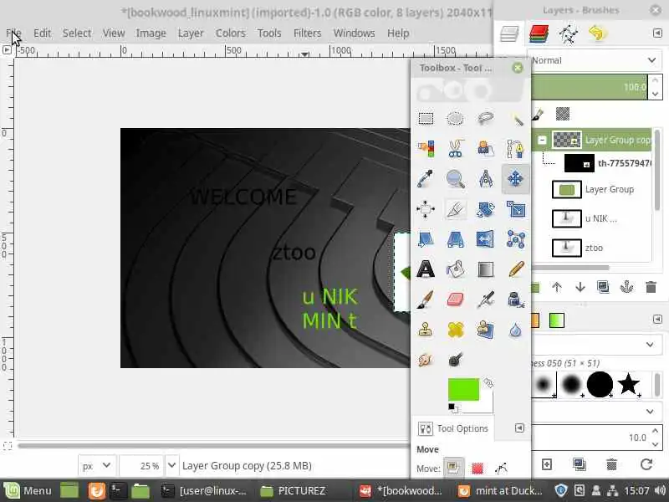Select the Cage Transform tool
The height and width of the screenshot is (502, 669).
(x=516, y=239)
